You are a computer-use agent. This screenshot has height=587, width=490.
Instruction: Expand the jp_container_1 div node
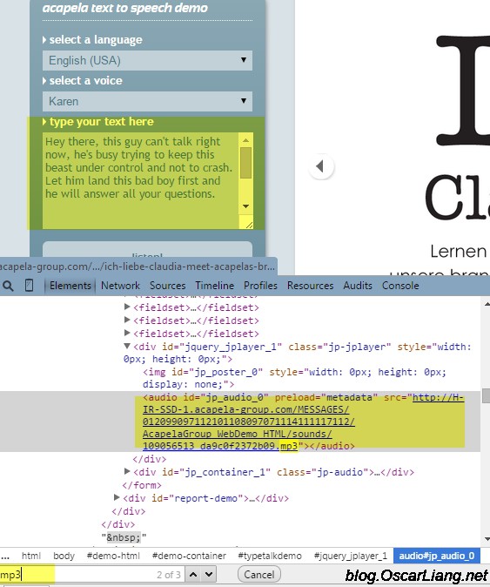point(127,471)
